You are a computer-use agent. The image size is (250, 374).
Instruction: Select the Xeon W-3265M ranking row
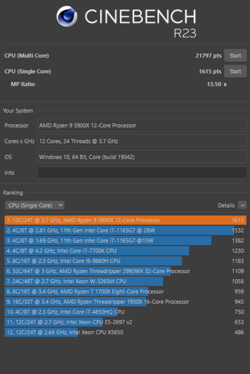point(125,281)
